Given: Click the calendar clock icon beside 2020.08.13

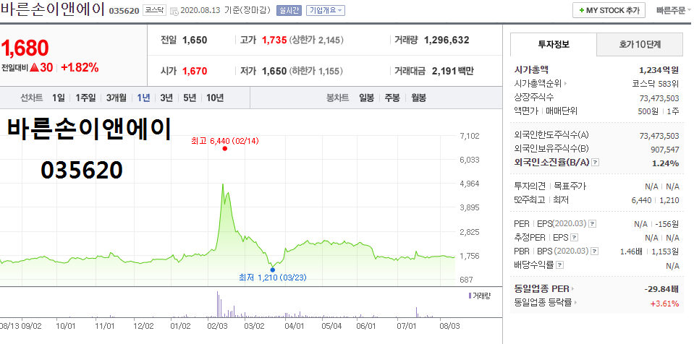Looking at the screenshot, I should click(174, 11).
